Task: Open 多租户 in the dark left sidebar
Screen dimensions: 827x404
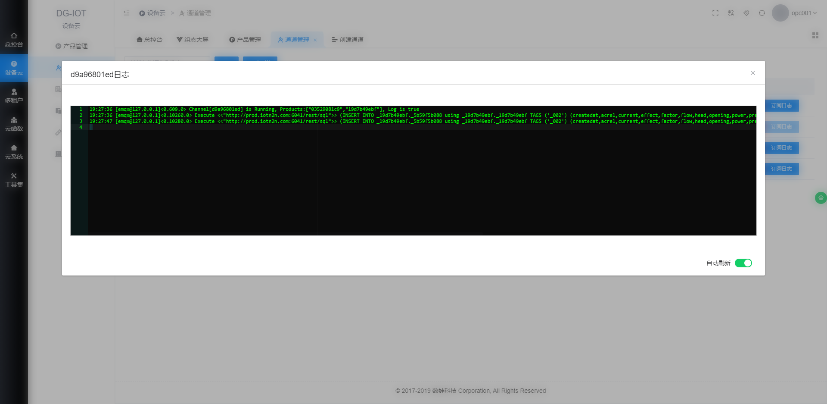Action: coord(14,96)
